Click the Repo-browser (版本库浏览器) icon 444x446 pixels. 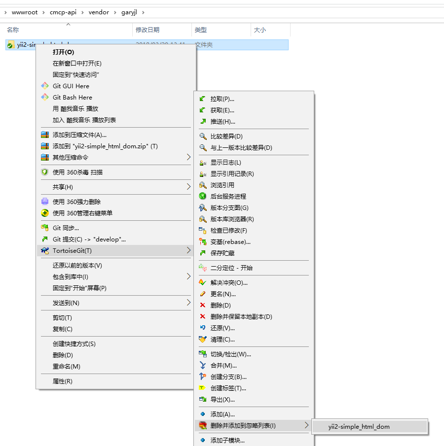[x=202, y=219]
